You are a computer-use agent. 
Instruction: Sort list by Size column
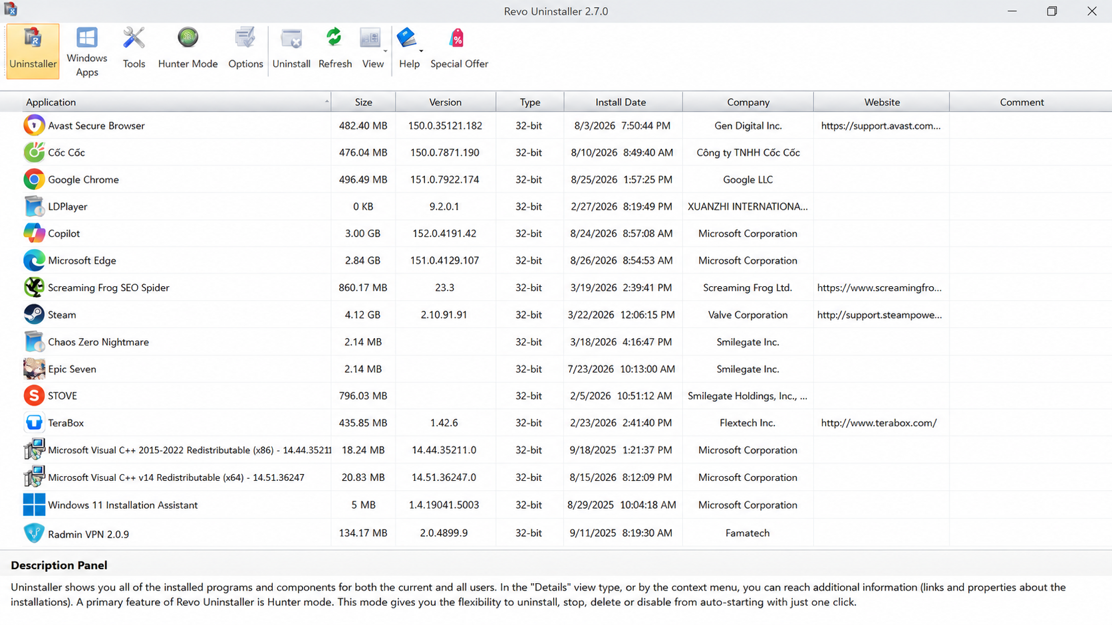click(363, 102)
